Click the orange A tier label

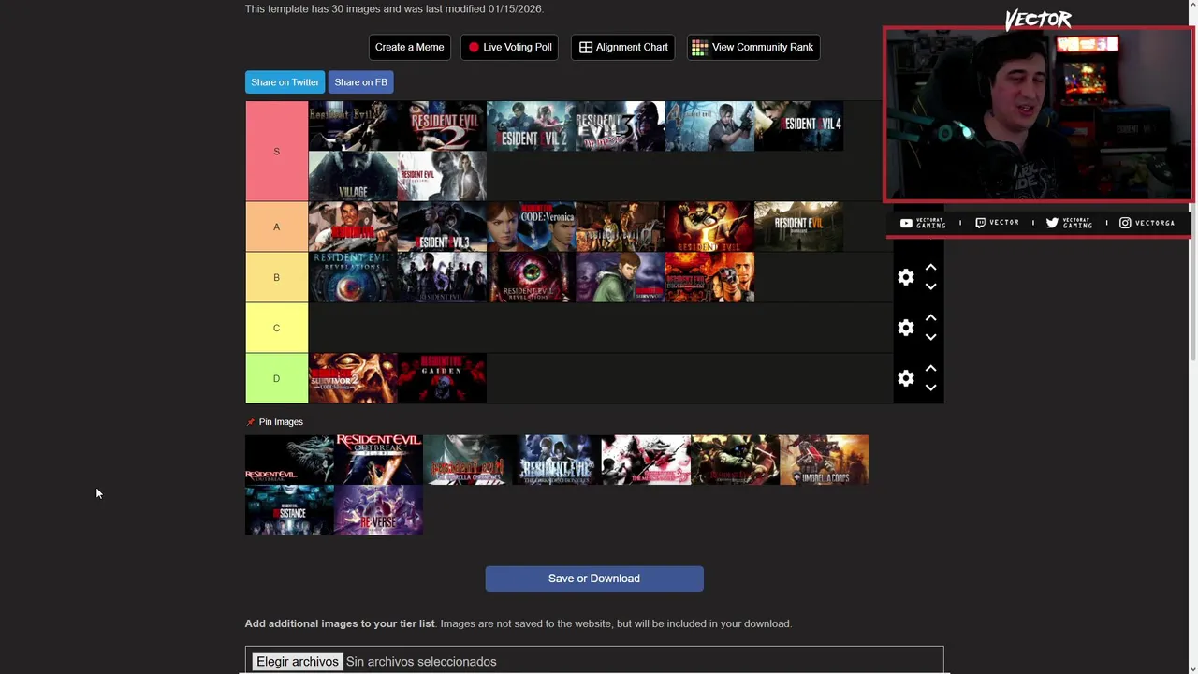(x=276, y=227)
